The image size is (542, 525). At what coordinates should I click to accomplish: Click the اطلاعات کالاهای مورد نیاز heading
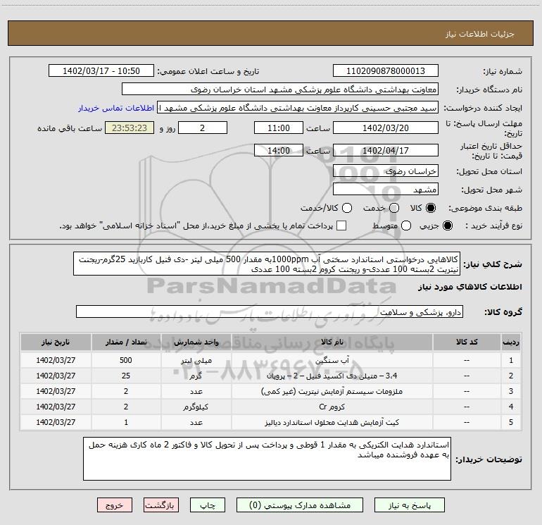point(469,287)
